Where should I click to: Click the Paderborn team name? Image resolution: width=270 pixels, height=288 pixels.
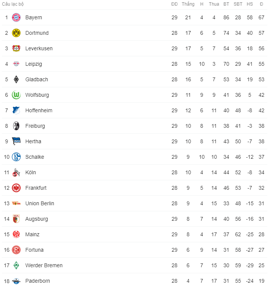[x=37, y=281]
